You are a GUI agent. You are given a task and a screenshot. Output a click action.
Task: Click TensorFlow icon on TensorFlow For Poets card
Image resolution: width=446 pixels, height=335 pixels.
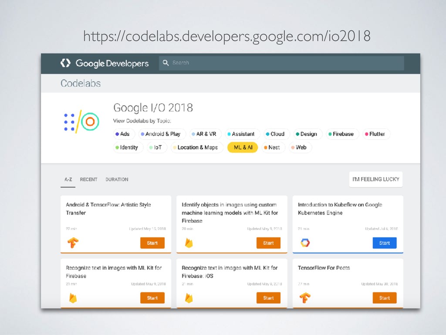[305, 298]
